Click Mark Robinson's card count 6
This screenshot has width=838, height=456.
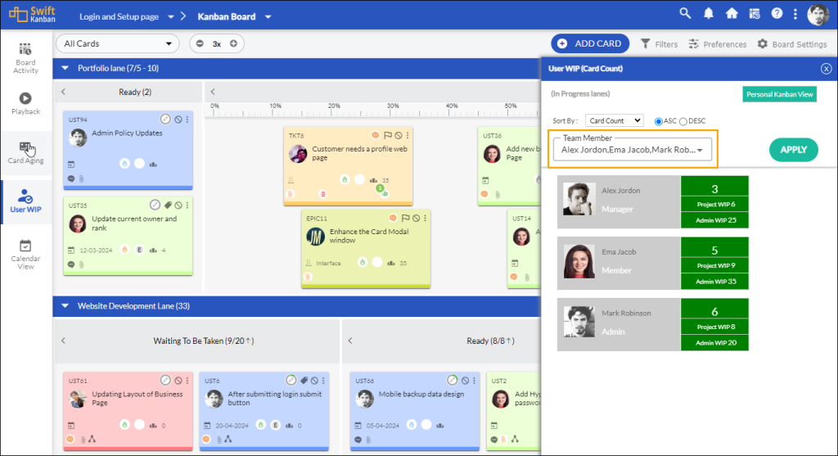click(x=714, y=311)
